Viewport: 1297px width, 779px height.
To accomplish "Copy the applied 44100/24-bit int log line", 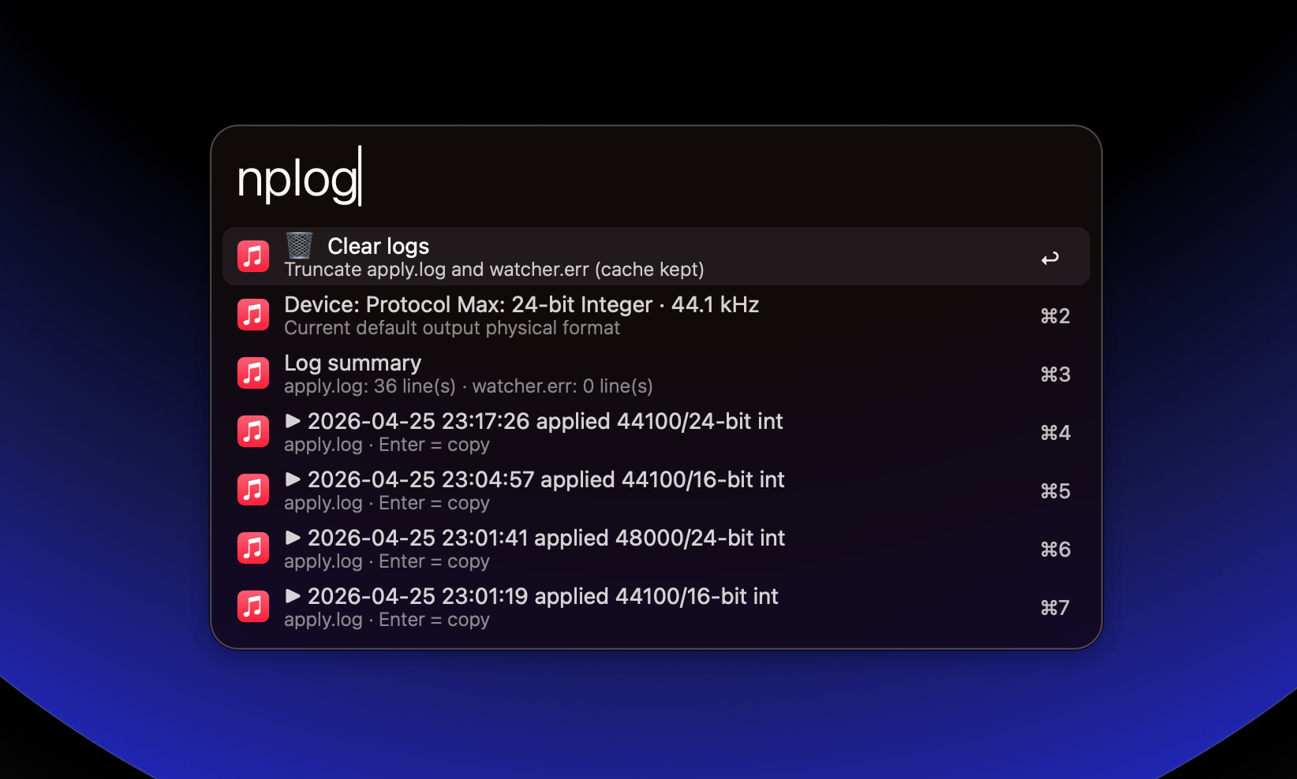I will coord(656,431).
